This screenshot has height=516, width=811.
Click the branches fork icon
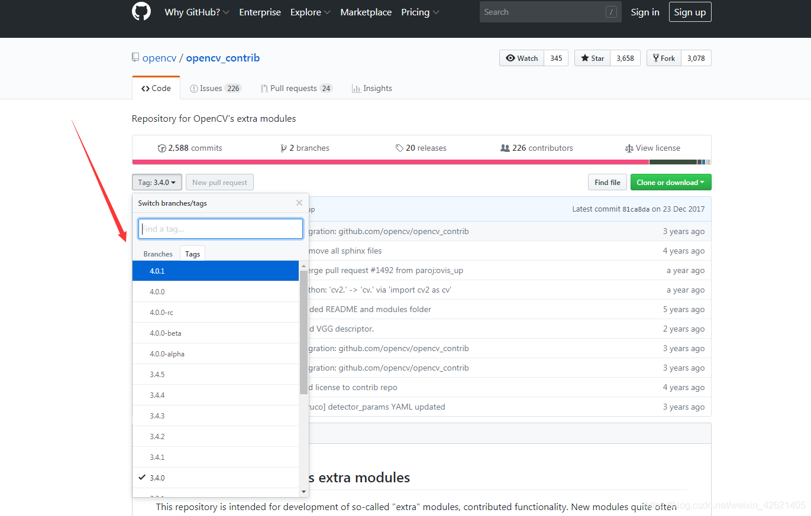[x=284, y=148]
